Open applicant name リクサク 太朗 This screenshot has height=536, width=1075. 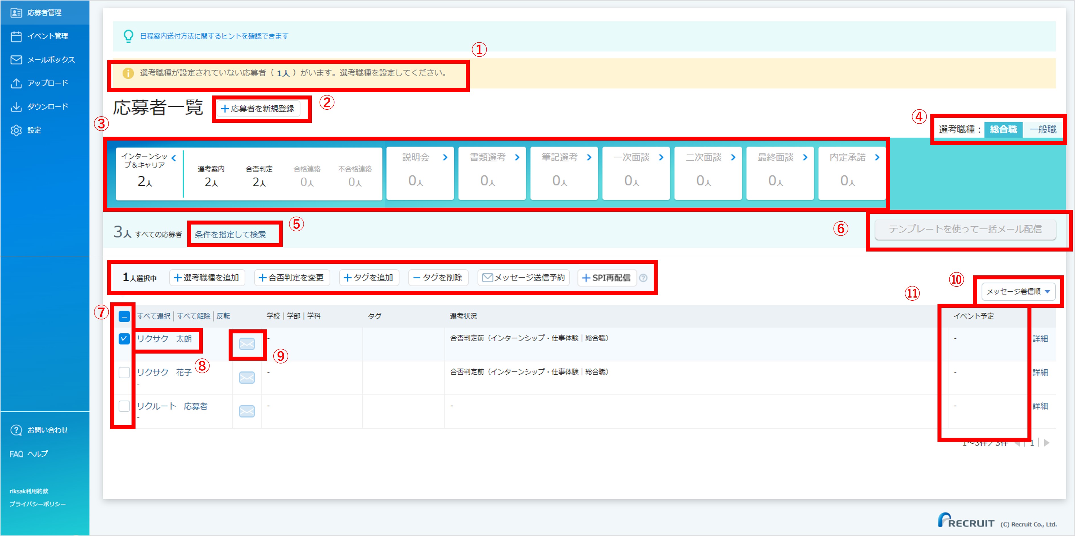[x=165, y=339]
